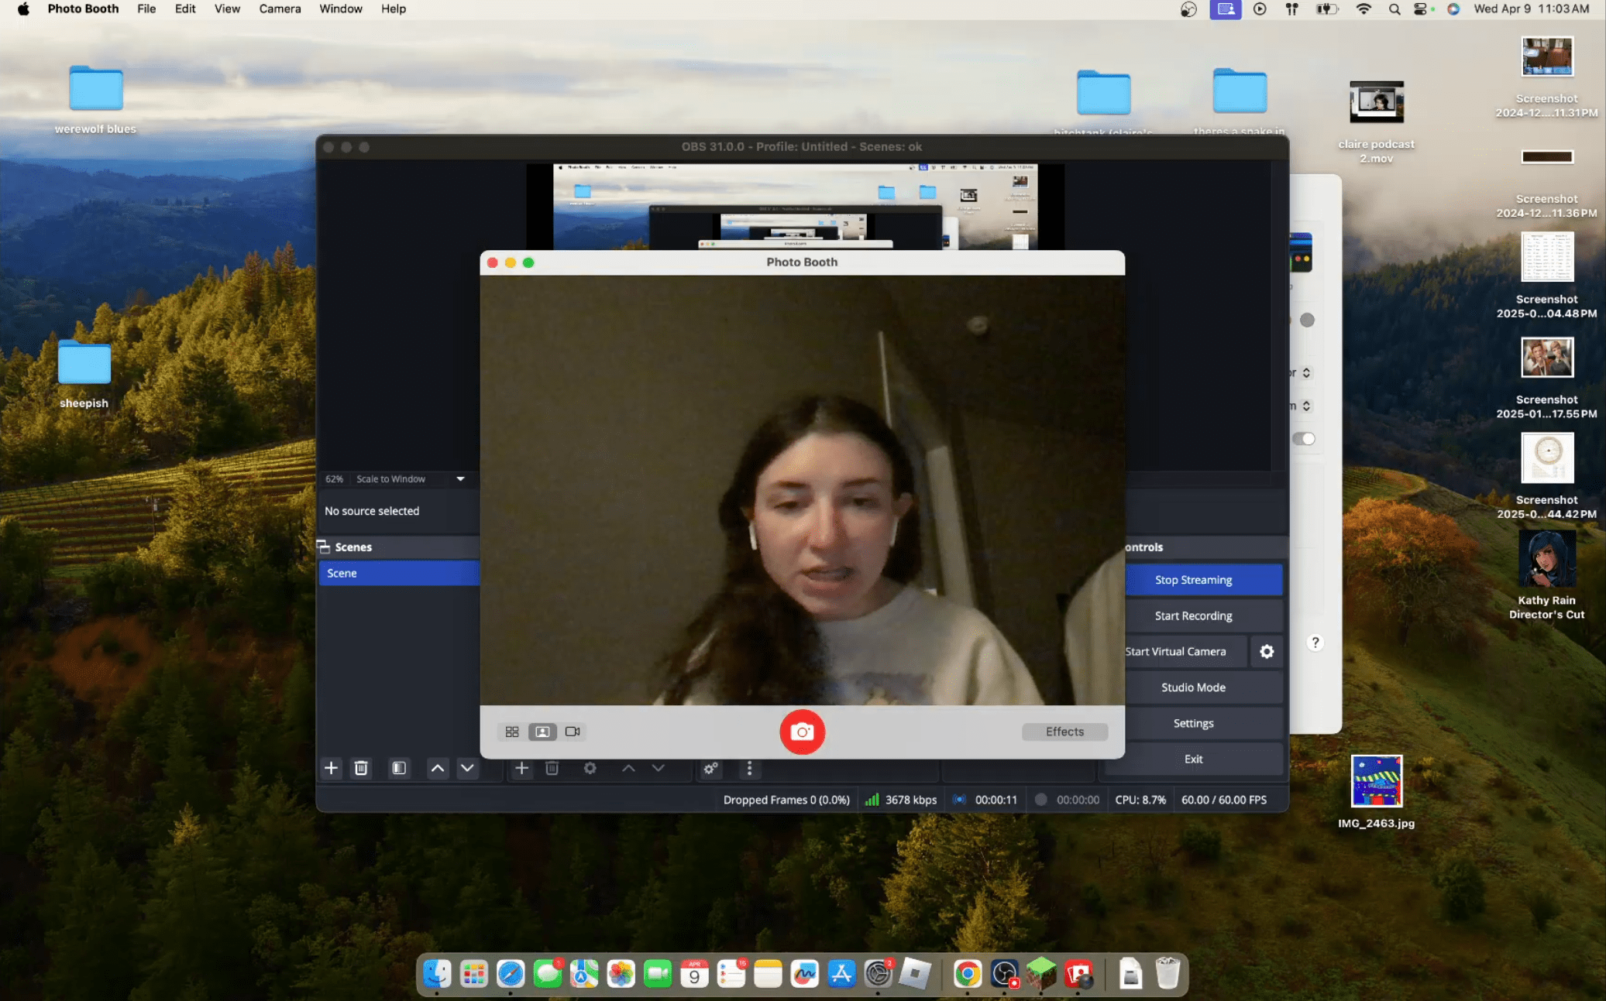Move scene up with arrow icon
Screen dimensions: 1606x1001
point(437,768)
